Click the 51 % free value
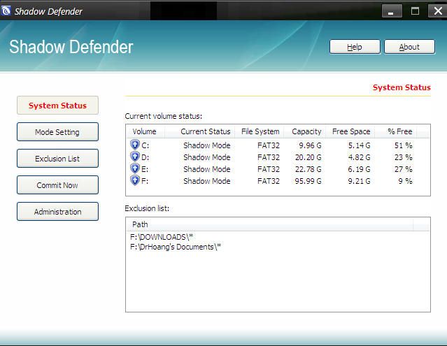This screenshot has height=346, width=447. coord(404,145)
